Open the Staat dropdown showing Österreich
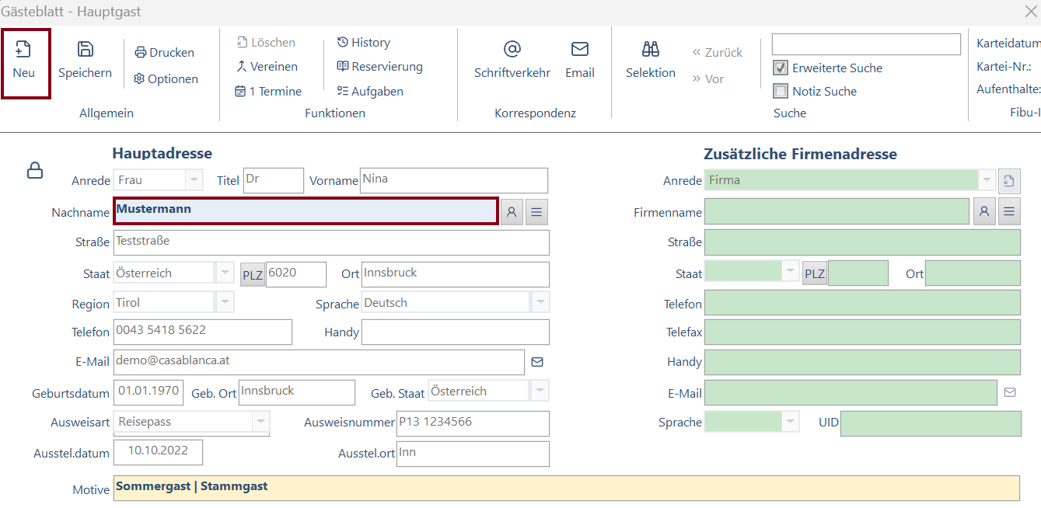The image size is (1041, 508). click(x=224, y=273)
